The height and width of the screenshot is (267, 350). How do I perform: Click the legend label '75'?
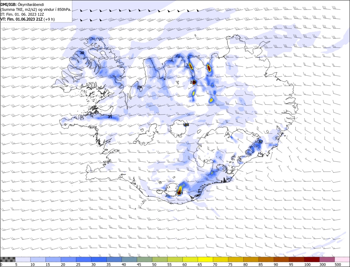[230, 264]
